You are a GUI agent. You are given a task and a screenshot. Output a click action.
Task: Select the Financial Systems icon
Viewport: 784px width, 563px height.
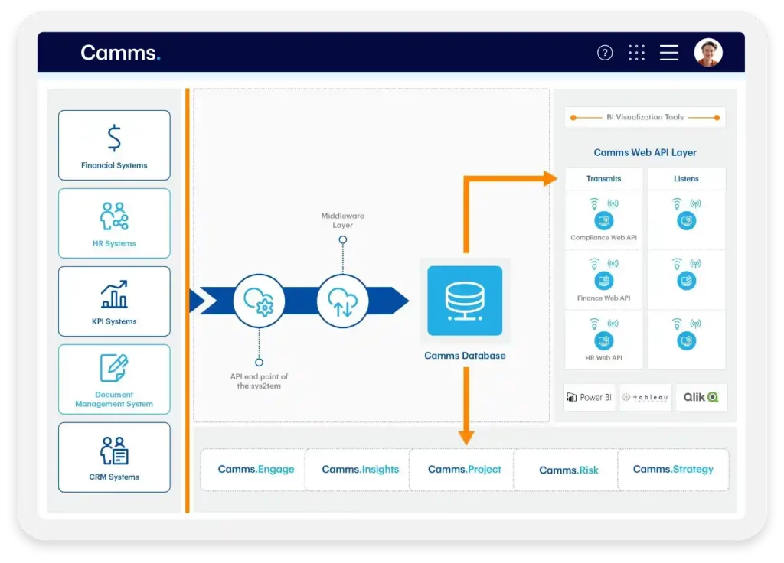pyautogui.click(x=113, y=138)
